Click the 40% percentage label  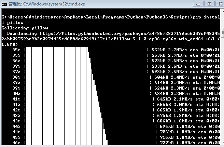(16, 94)
